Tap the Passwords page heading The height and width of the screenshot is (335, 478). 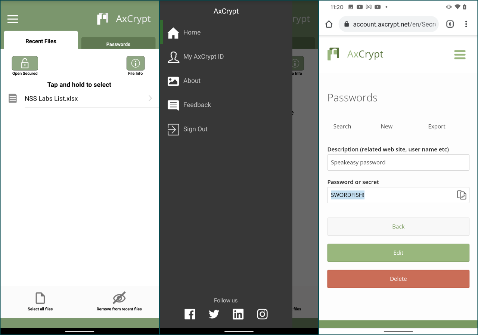(352, 98)
